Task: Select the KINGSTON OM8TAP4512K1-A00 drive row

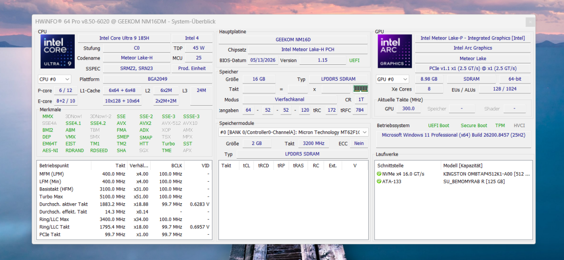Action: click(x=453, y=174)
